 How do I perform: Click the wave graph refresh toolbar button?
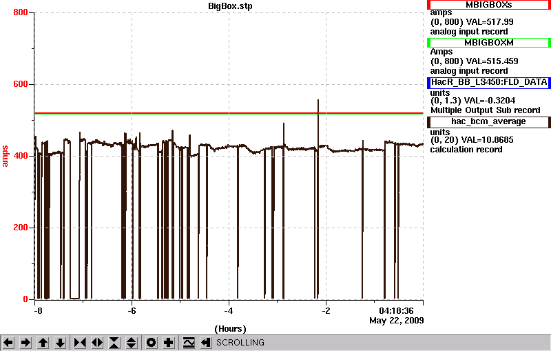coord(189,343)
